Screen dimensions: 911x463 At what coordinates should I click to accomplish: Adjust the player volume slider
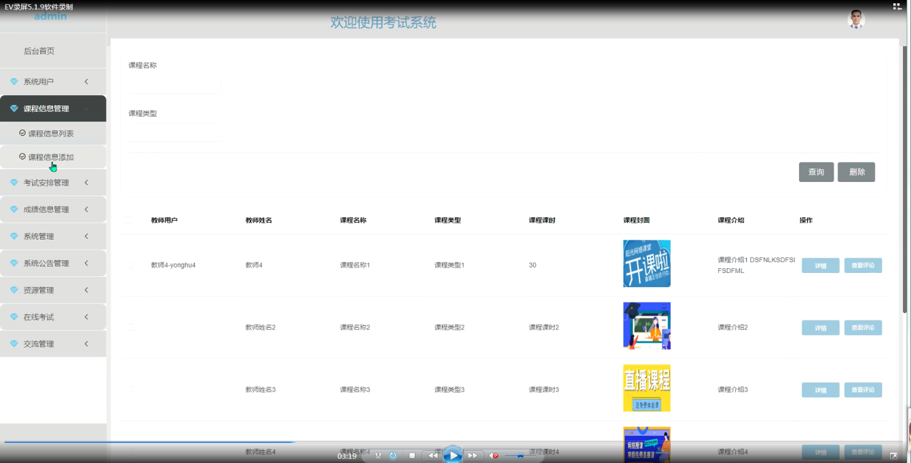[x=521, y=456]
